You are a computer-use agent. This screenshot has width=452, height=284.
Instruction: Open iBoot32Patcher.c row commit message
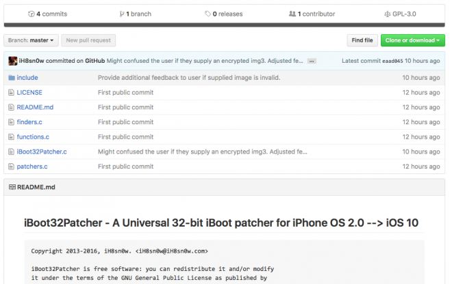[x=203, y=152]
